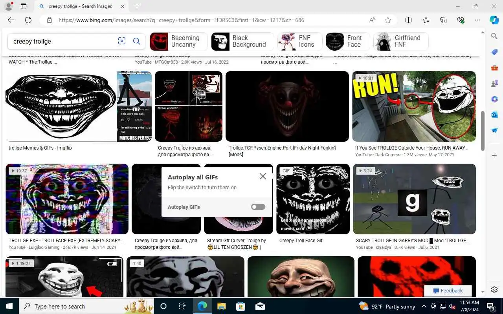The width and height of the screenshot is (503, 314).
Task: Click the Creepy Troll Face GIF thumbnail
Action: tap(313, 199)
